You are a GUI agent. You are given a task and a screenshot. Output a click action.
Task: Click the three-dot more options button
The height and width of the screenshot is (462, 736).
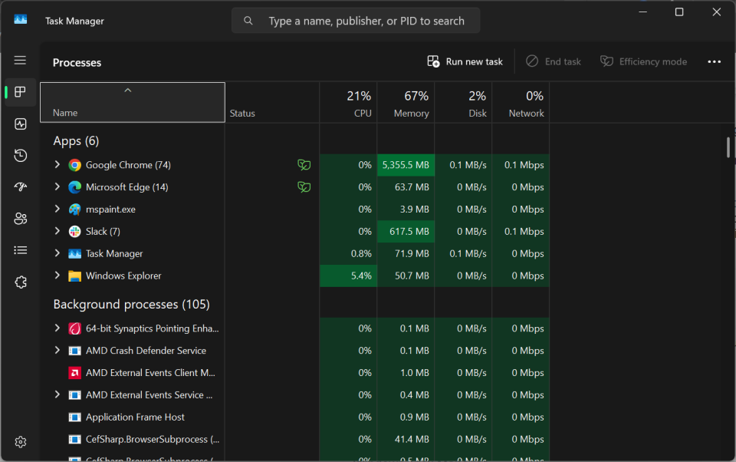[x=714, y=61]
